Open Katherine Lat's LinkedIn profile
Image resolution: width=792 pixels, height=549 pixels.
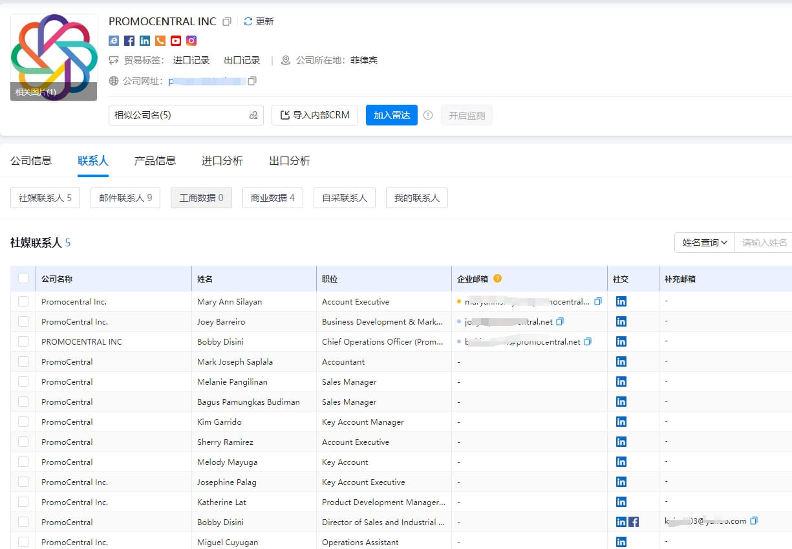621,502
